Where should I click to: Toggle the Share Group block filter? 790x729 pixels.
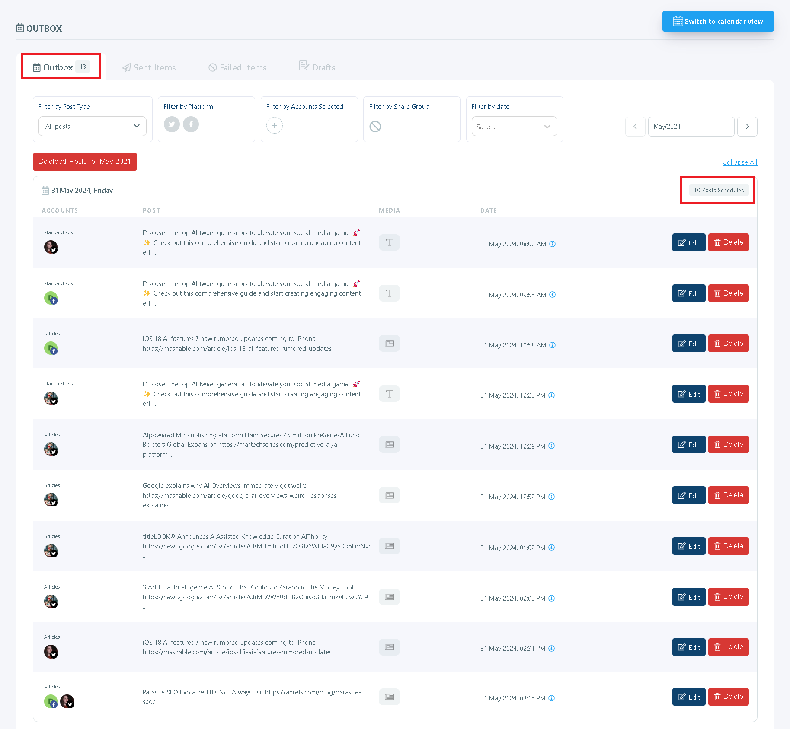pos(376,127)
